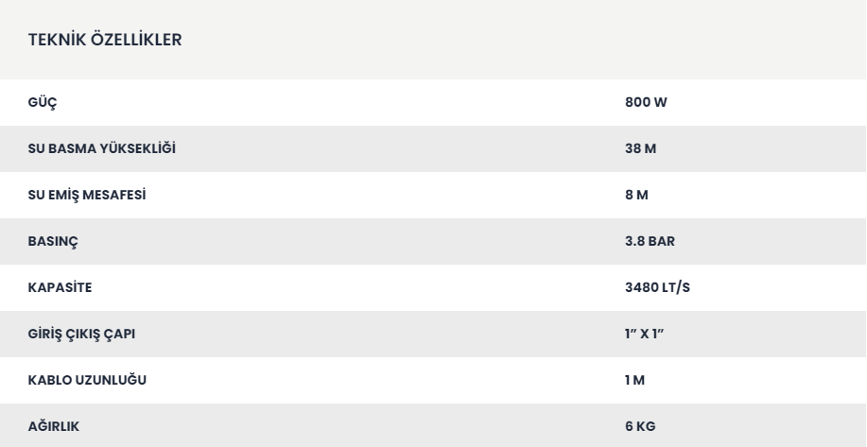This screenshot has width=867, height=447.
Task: Click the KAPASİTE table row
Action: pos(433,288)
